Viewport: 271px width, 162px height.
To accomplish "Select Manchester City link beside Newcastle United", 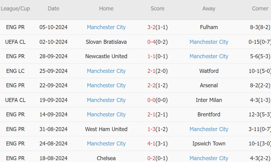I will coord(209,56).
